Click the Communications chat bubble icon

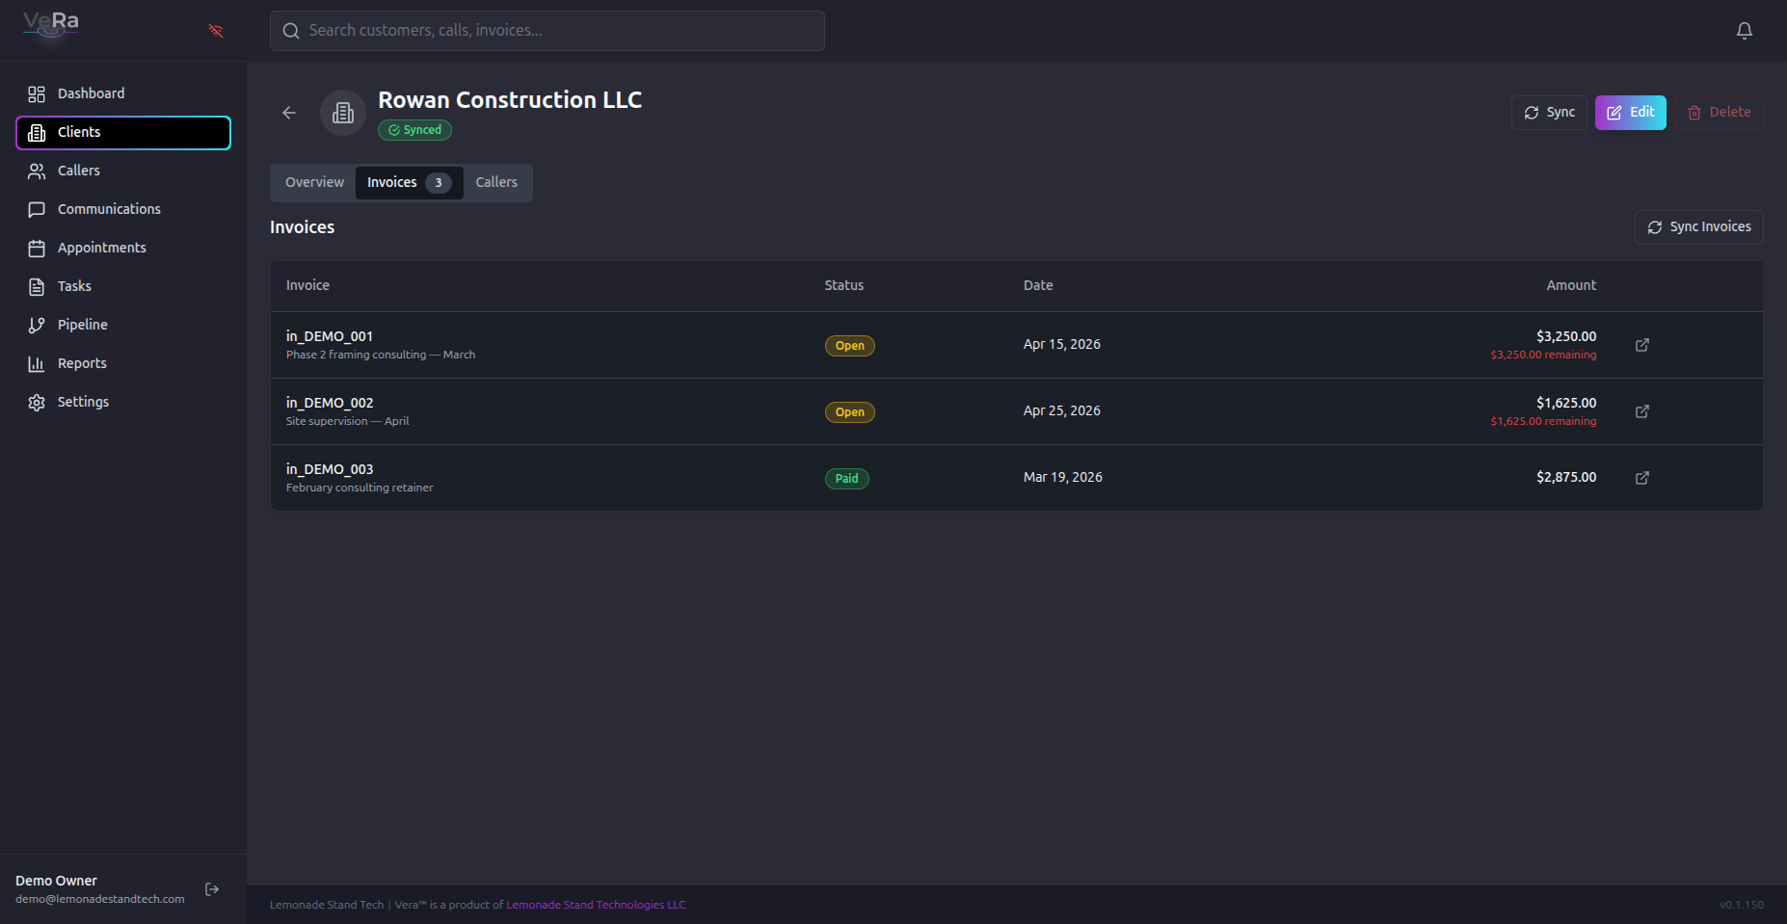(x=37, y=209)
